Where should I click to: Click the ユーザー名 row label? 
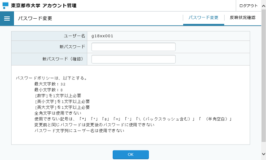coord(74,36)
